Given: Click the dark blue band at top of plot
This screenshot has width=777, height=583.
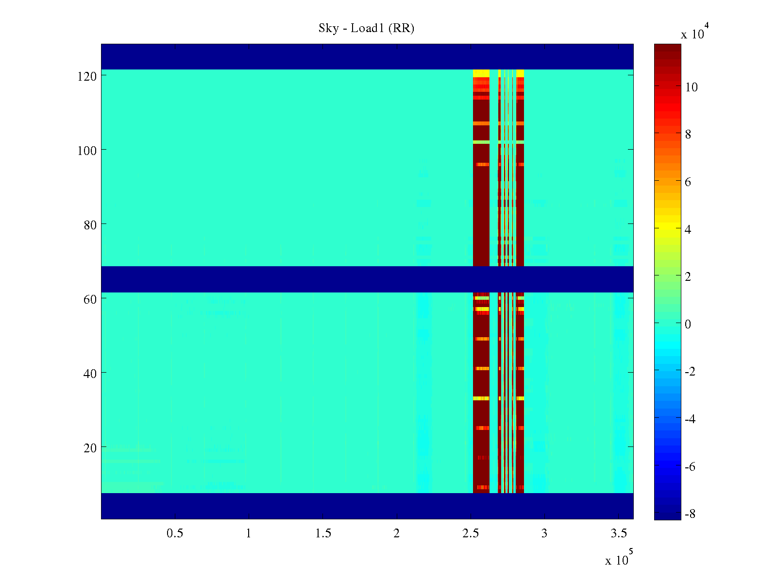Looking at the screenshot, I should (x=367, y=57).
